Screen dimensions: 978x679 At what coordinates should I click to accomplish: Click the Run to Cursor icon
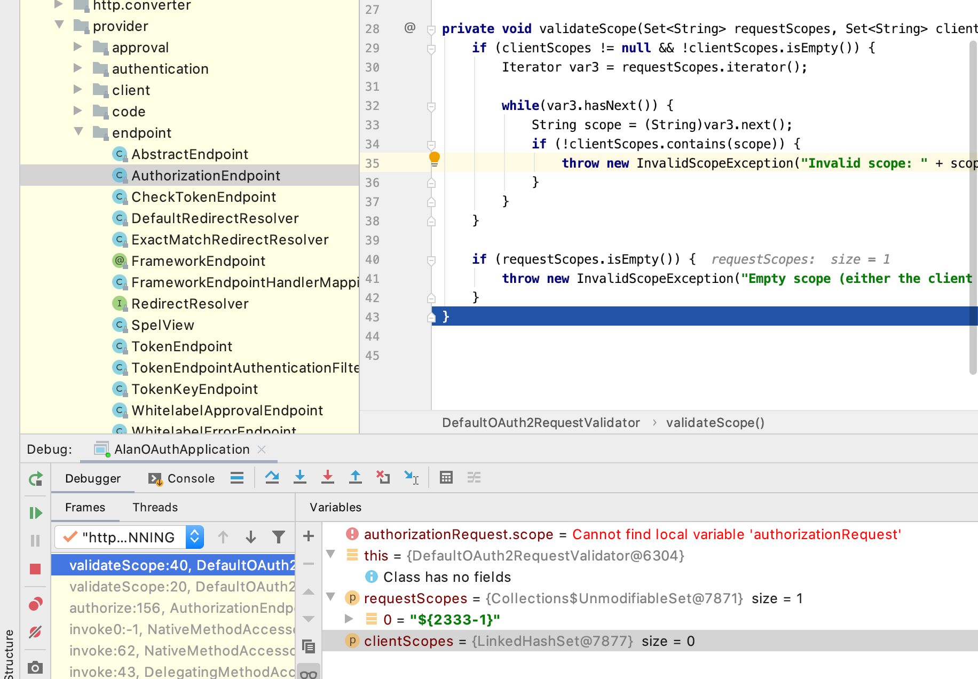click(411, 477)
